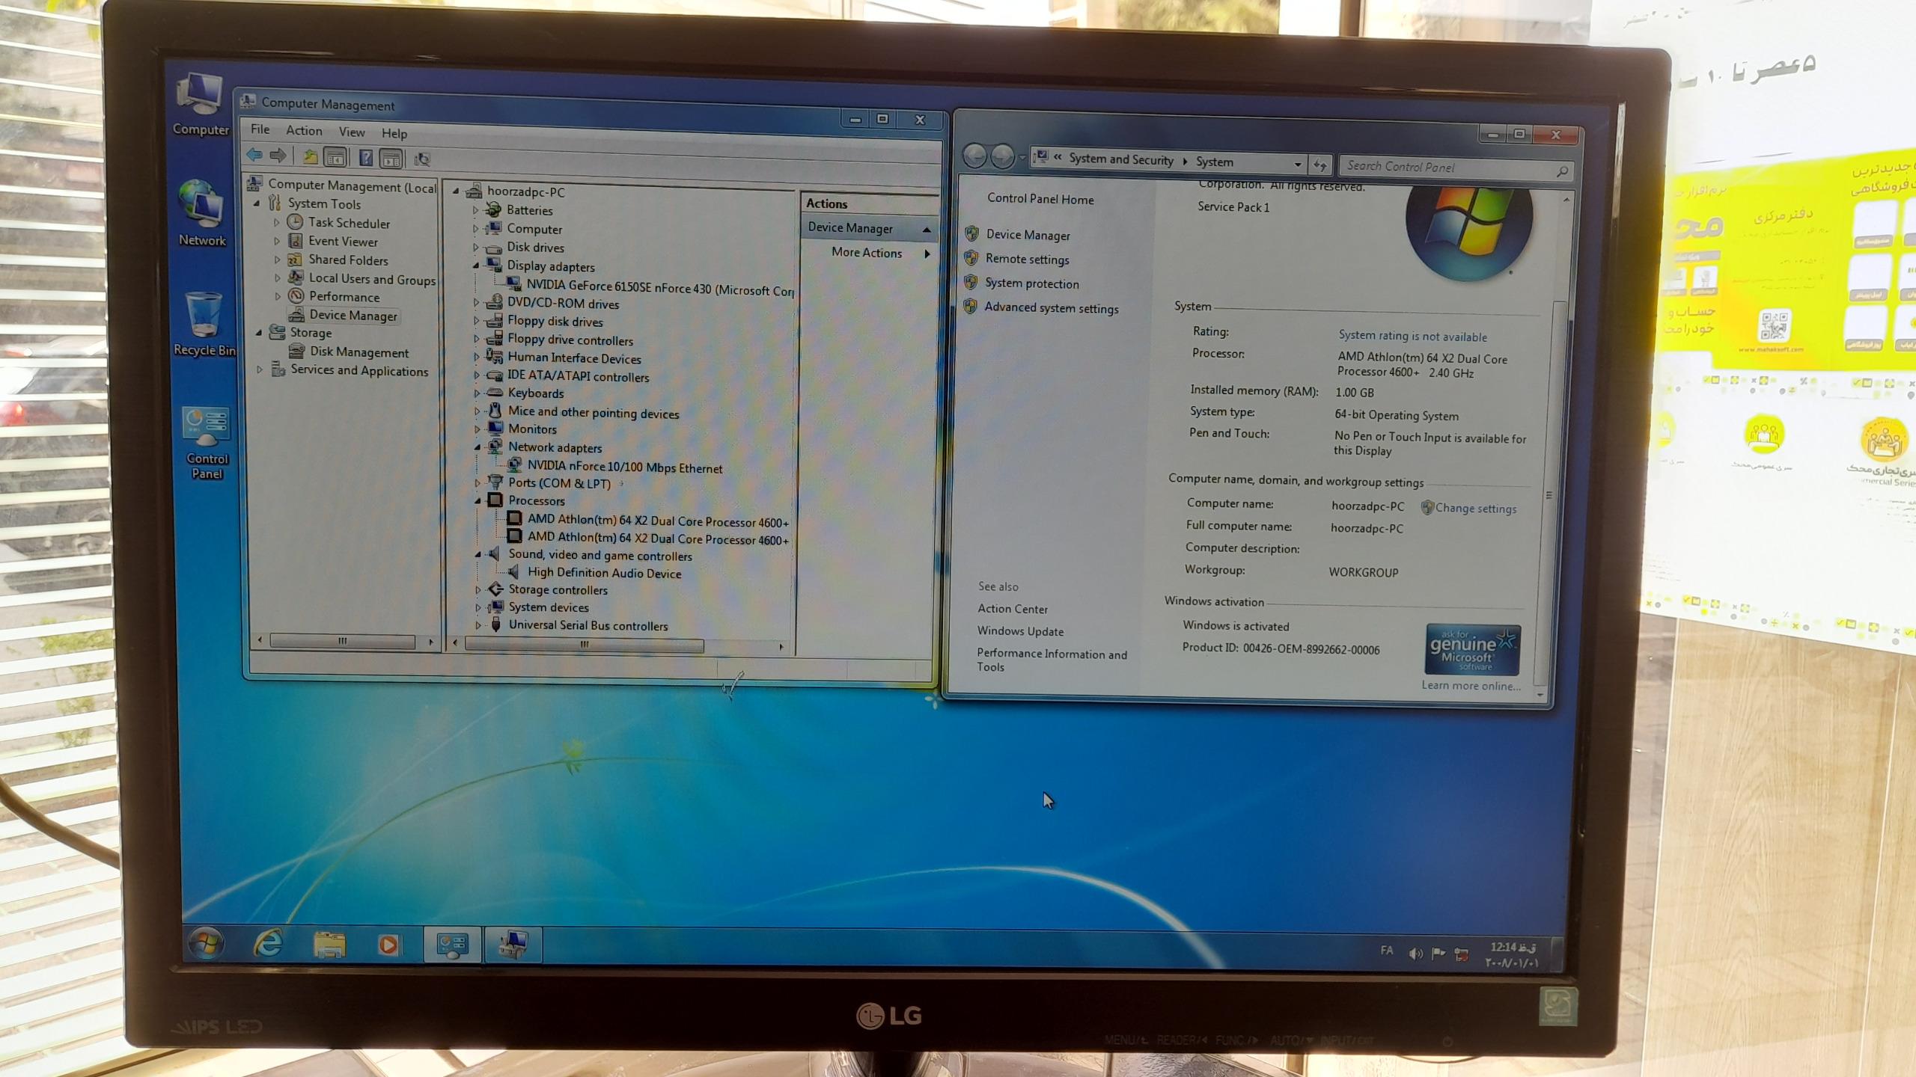1916x1077 pixels.
Task: Open Advanced system settings link
Action: pyautogui.click(x=1051, y=308)
